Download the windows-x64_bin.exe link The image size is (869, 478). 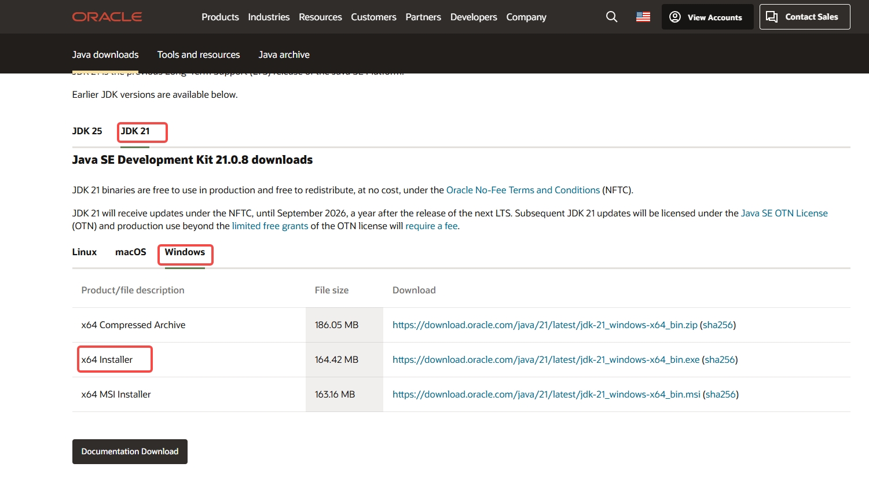click(x=546, y=359)
